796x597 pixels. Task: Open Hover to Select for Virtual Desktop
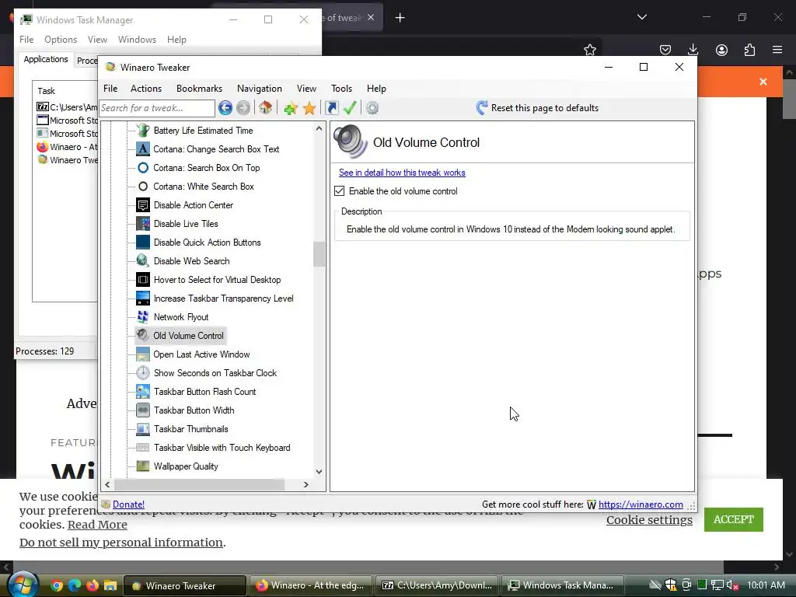218,280
